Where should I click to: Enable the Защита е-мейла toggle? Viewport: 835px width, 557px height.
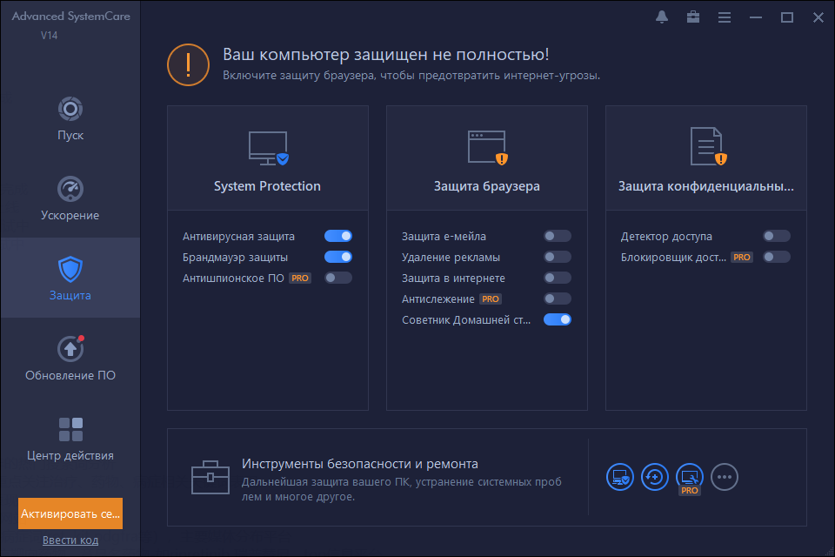(558, 236)
